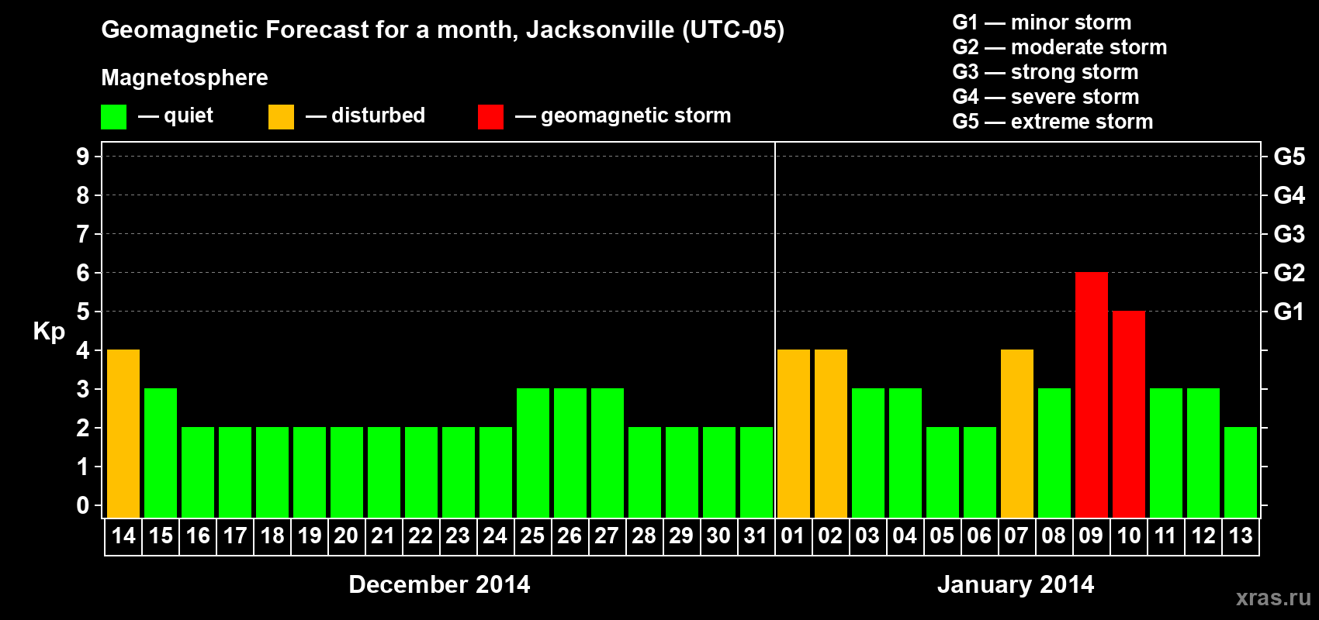Screen dimensions: 1319x620
Task: Click the green quiet legend swatch
Action: click(x=113, y=117)
